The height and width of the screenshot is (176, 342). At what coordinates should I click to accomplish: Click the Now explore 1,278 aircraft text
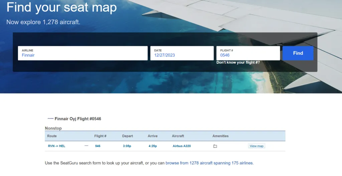click(43, 22)
